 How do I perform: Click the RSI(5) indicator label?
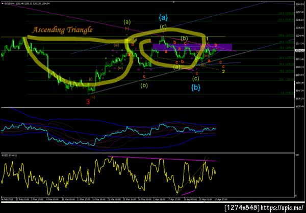pyautogui.click(x=9, y=156)
